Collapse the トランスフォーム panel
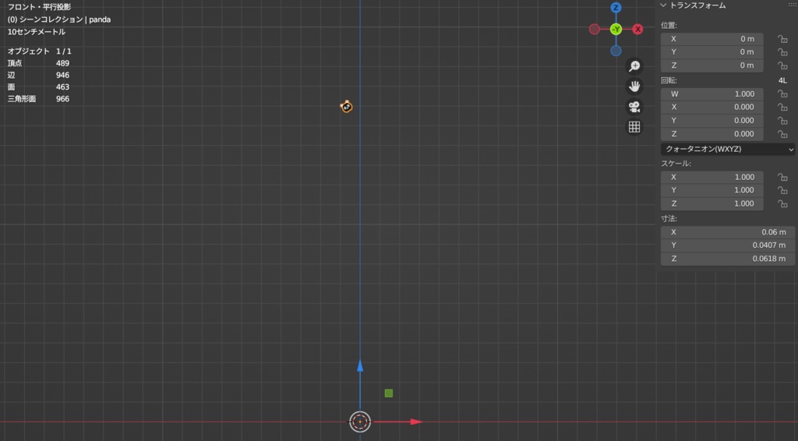798x441 pixels. pos(663,5)
